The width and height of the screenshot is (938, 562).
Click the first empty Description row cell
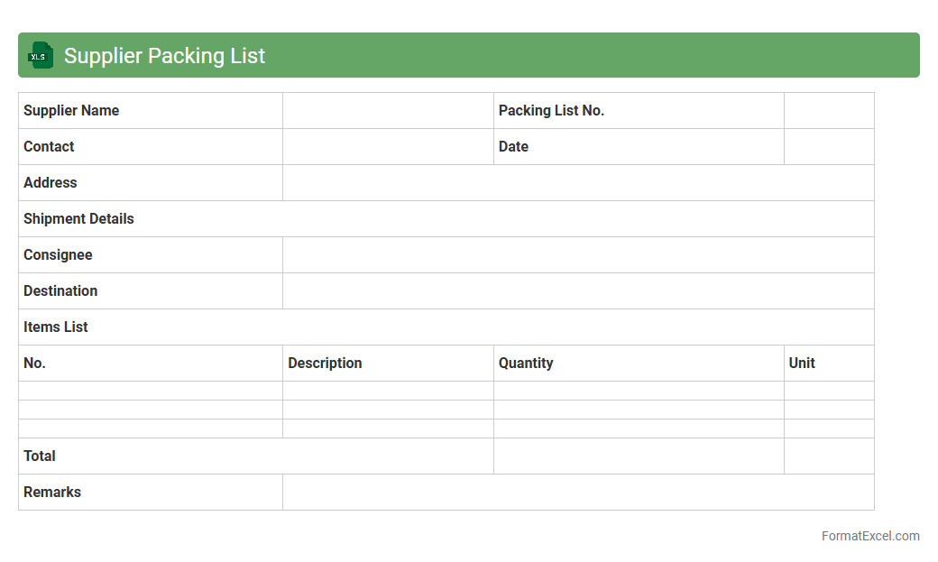(x=388, y=392)
